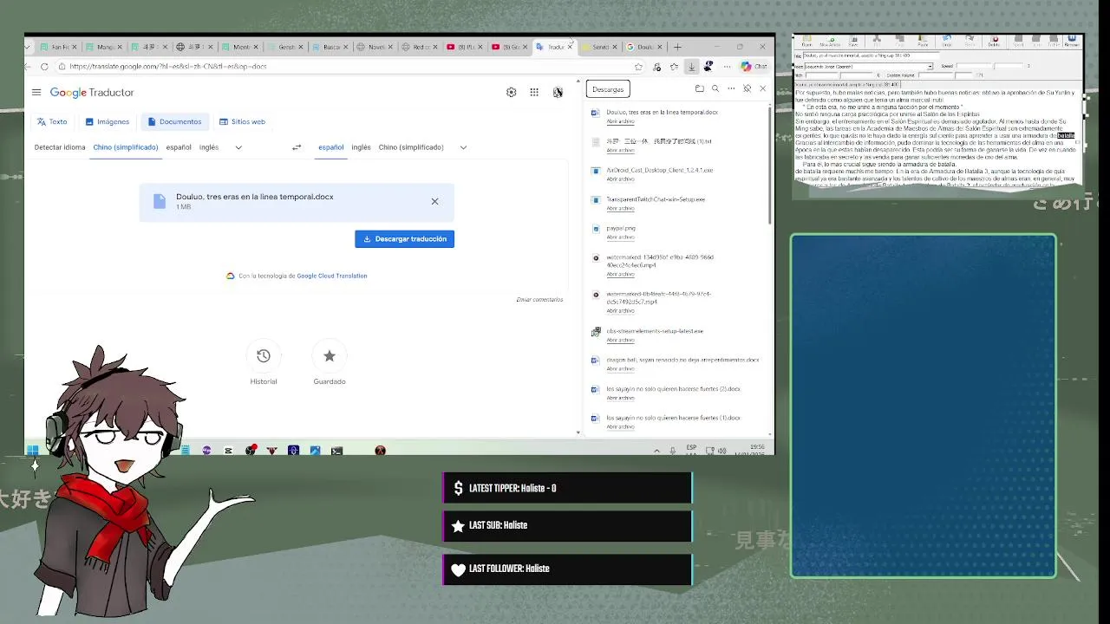Expand more source language options
Viewport: 1110px width, 624px height.
(x=238, y=147)
